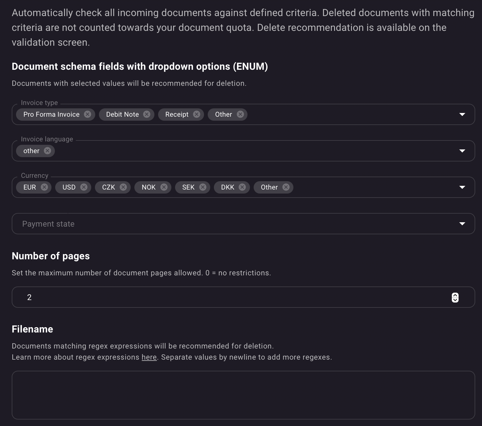Expand the Invoice language dropdown
Viewport: 482px width, 426px height.
[462, 151]
